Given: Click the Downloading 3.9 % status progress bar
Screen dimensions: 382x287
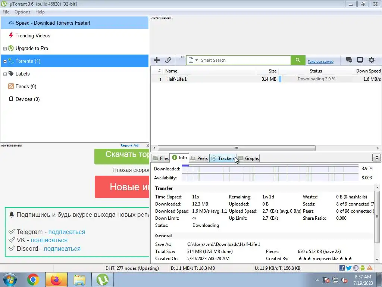Looking at the screenshot, I should tap(316, 79).
